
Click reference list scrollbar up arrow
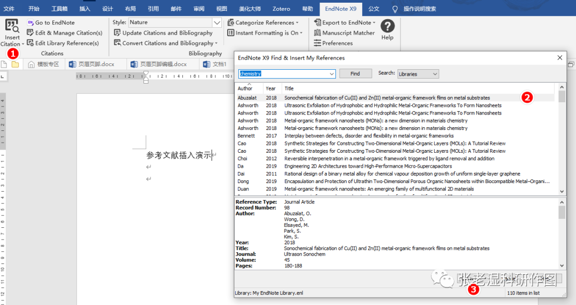(562, 87)
